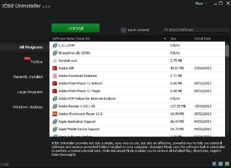Click the Apple Mobile Device Support icon
231x168 pixels.
[55, 129]
